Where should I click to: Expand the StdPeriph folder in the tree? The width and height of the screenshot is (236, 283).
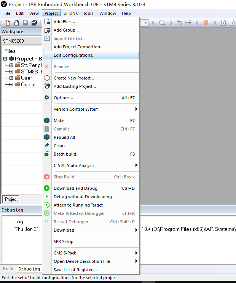[x=11, y=65]
